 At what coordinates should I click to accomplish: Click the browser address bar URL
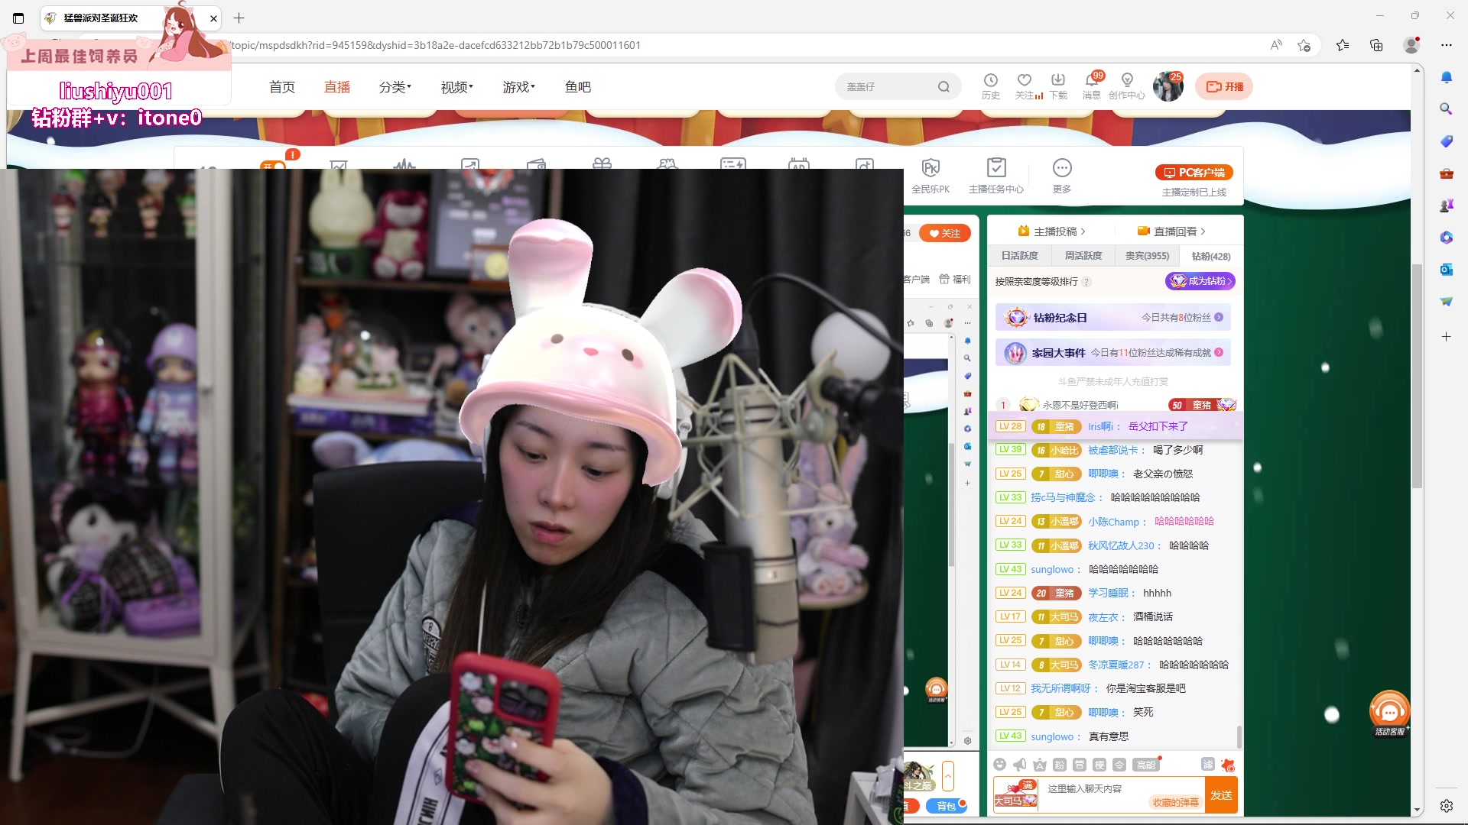[436, 45]
